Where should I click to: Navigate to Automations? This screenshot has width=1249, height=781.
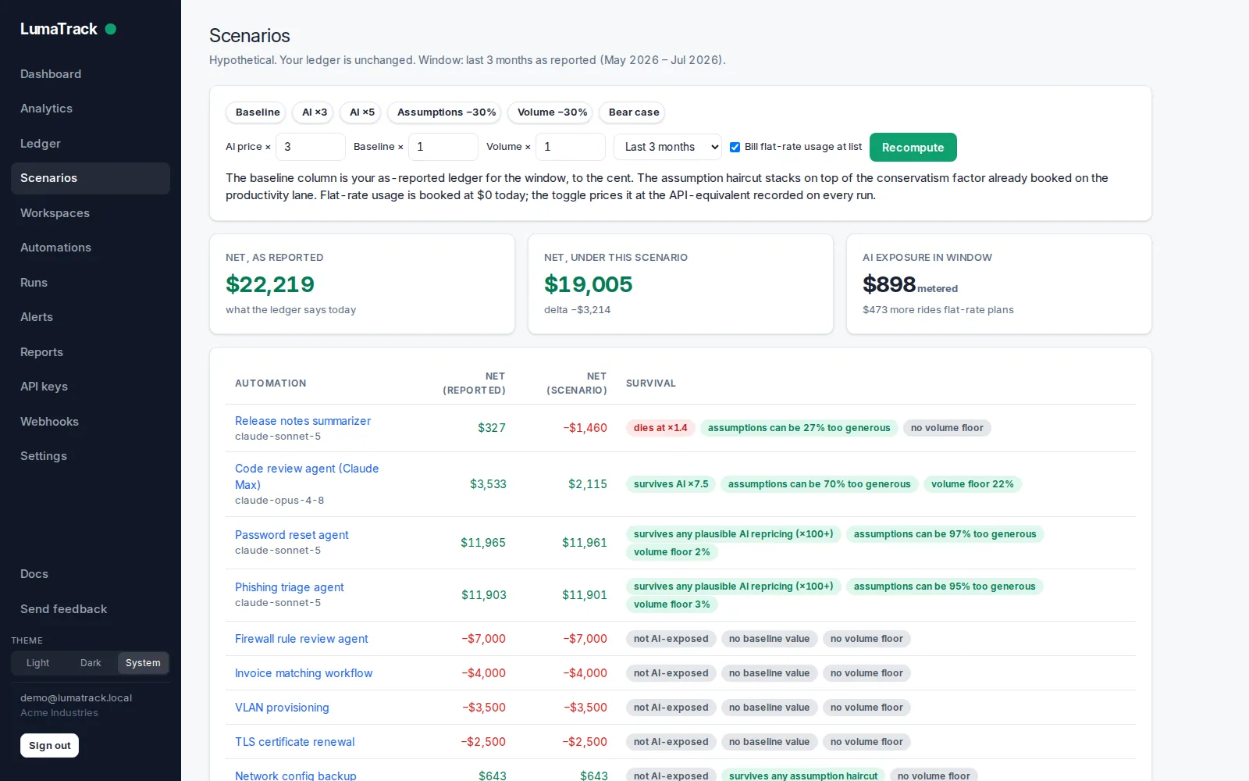tap(91, 248)
